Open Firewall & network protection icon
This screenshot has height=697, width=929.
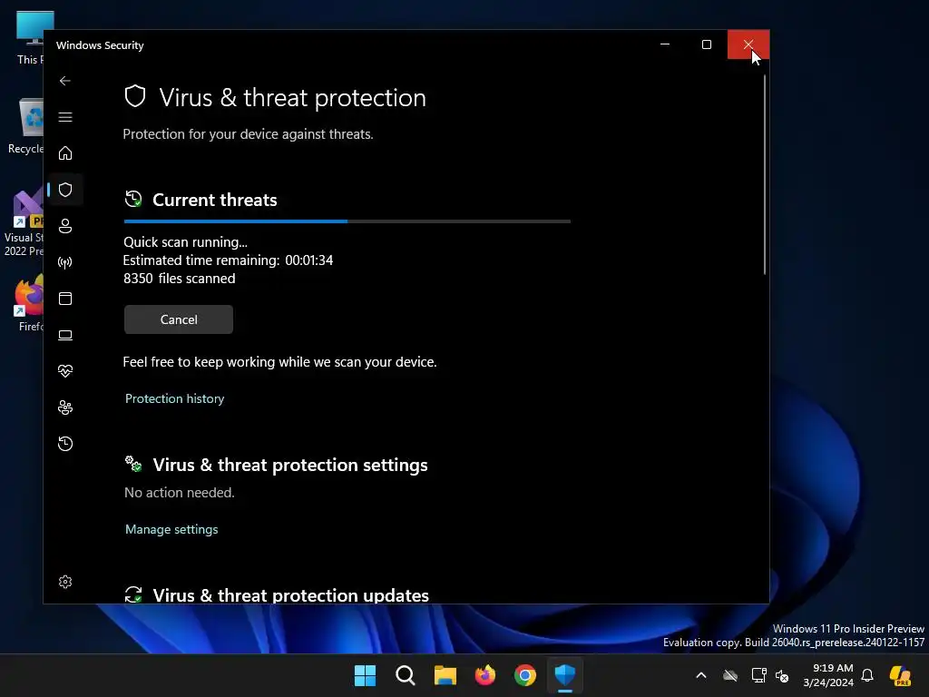point(65,262)
